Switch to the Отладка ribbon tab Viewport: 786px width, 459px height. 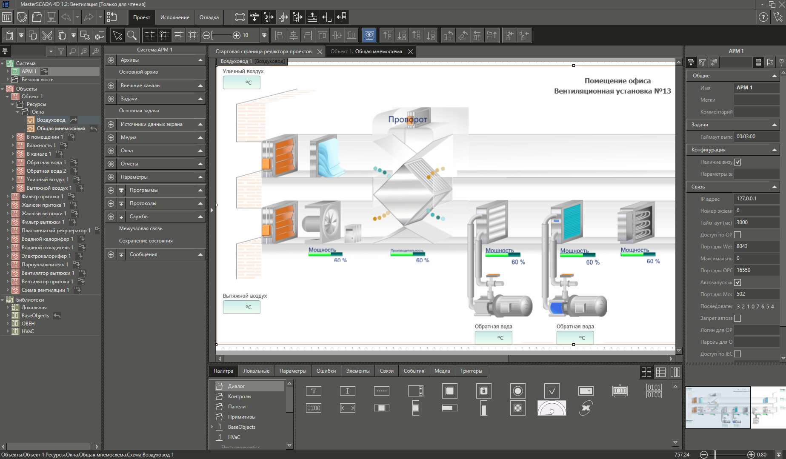(209, 17)
